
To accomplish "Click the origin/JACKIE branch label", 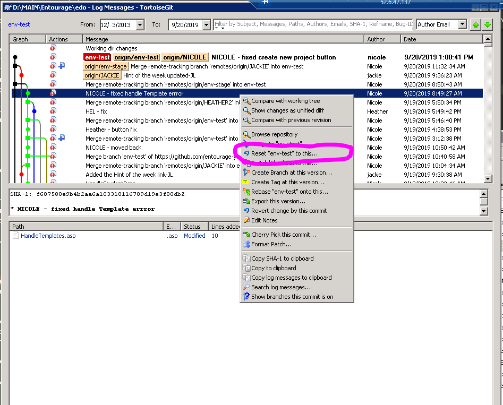I will 101,75.
